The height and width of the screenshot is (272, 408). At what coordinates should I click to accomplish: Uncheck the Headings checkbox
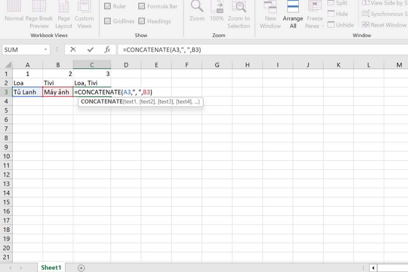142,21
